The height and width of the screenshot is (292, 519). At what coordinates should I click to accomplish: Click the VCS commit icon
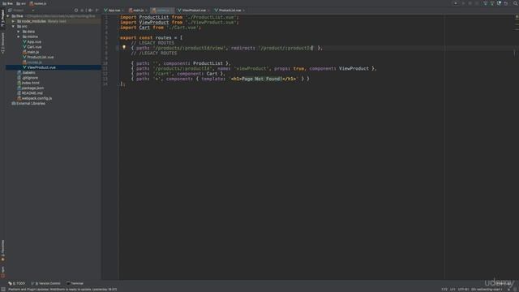[492, 3]
